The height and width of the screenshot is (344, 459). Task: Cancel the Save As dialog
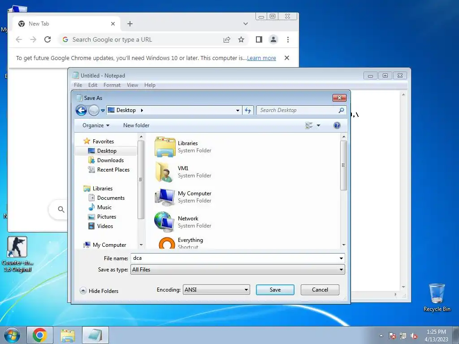320,290
